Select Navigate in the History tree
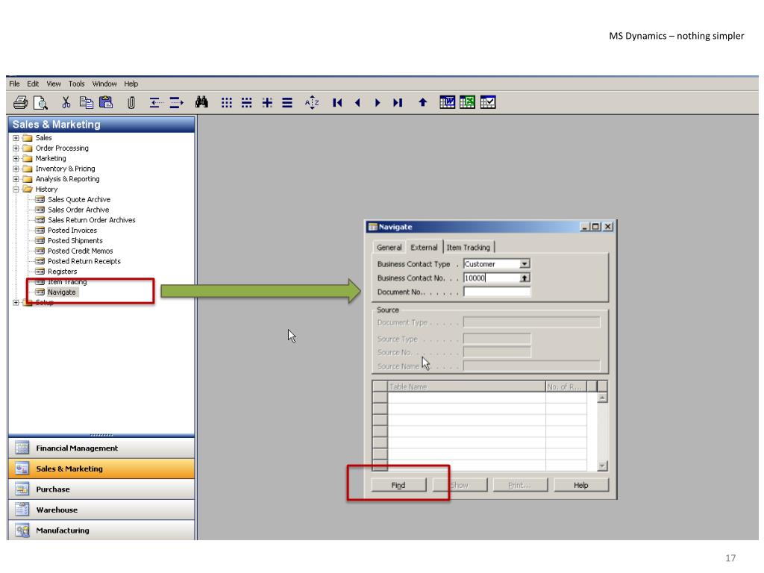The width and height of the screenshot is (764, 573). 62,292
